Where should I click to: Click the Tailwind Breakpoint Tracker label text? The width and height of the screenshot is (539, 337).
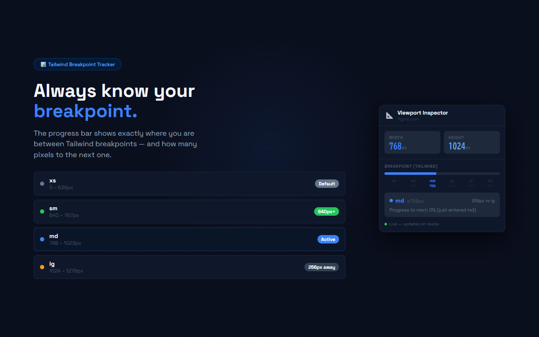[81, 64]
